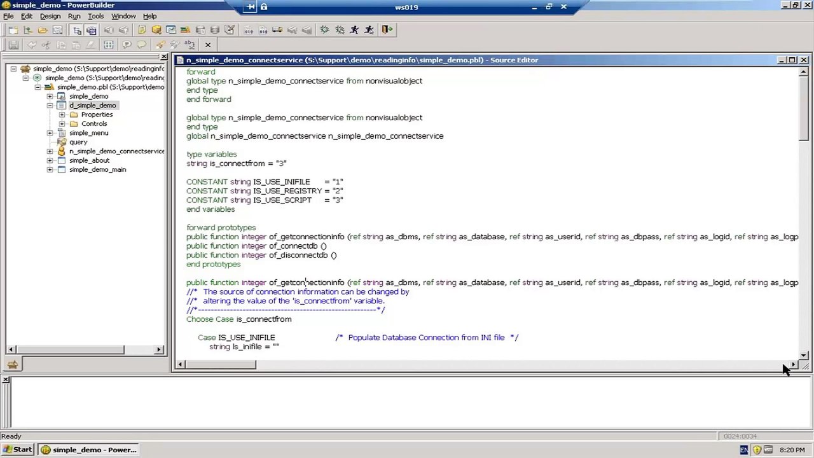
Task: Open the yellow Browser box icon
Action: tap(156, 30)
